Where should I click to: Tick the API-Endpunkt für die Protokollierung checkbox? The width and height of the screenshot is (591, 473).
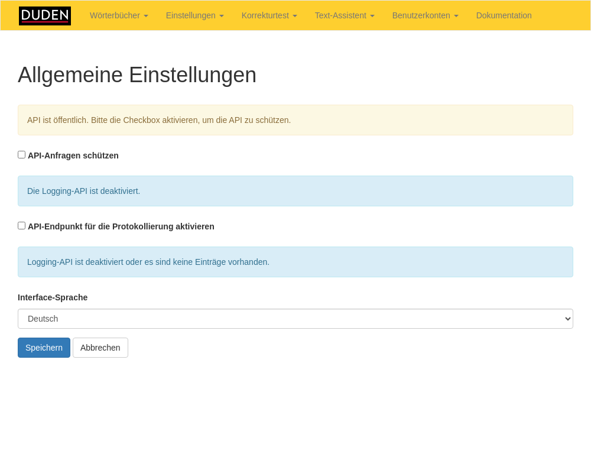22,226
